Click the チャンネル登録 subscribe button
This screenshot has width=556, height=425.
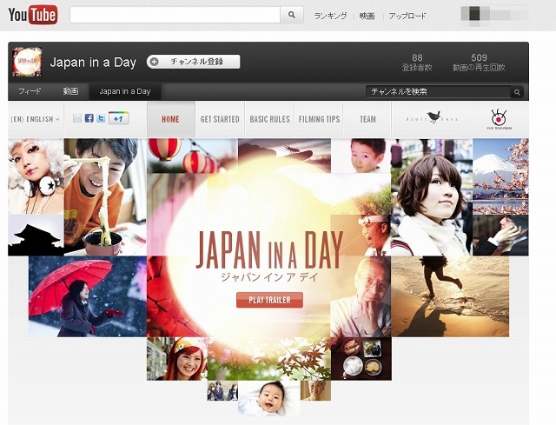[193, 62]
